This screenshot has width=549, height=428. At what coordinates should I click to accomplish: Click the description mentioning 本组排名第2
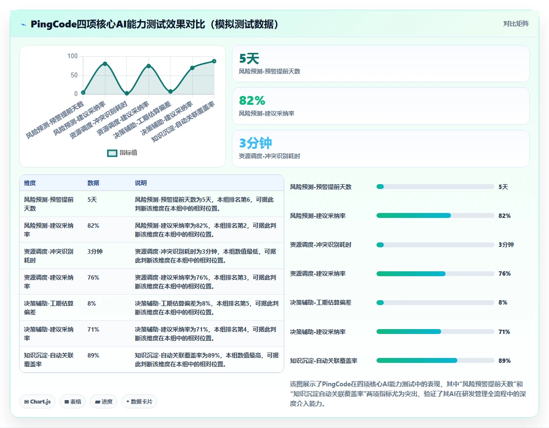[205, 230]
